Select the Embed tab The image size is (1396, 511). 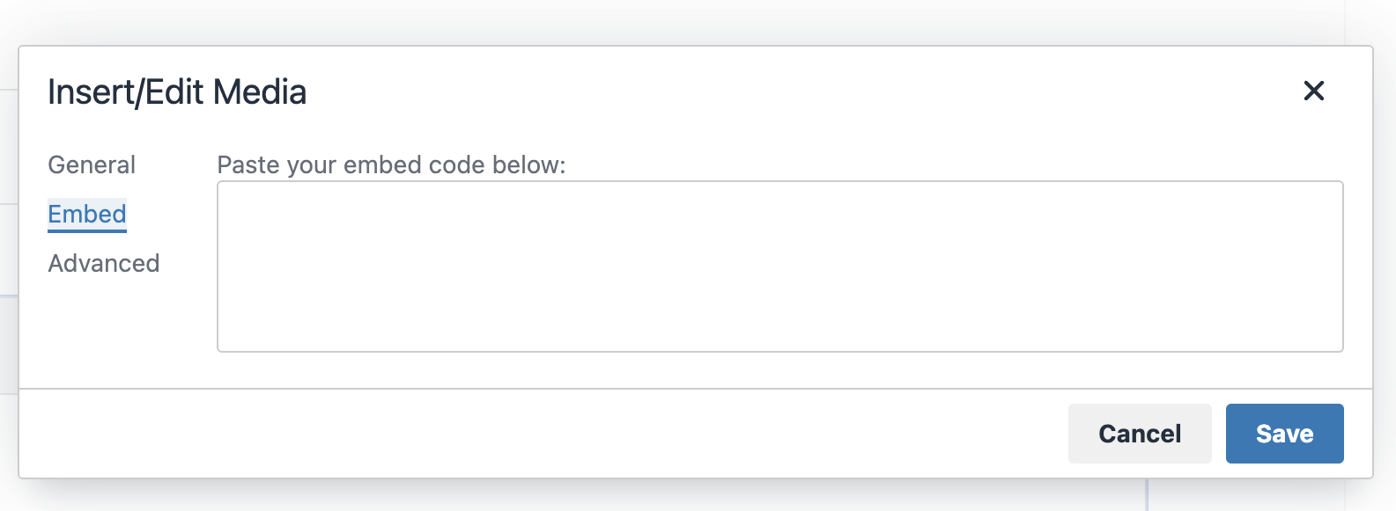(x=87, y=214)
